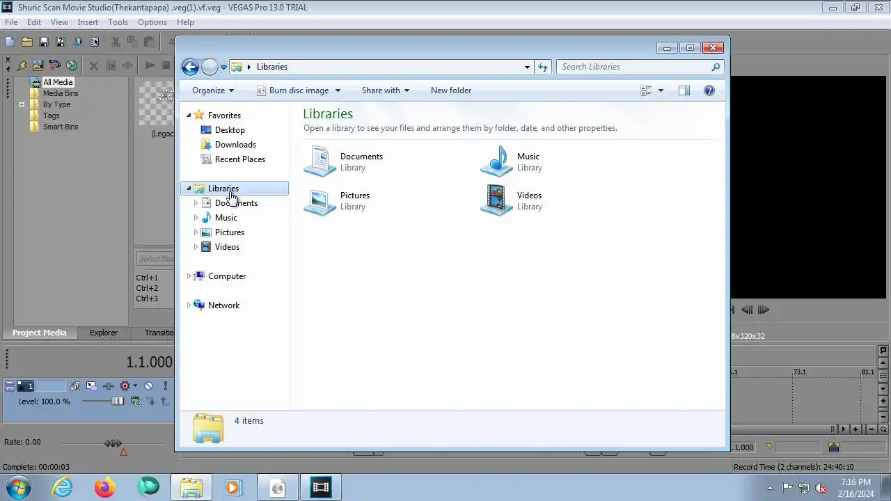This screenshot has width=891, height=501.
Task: Expand Music library in navigation tree
Action: point(196,218)
